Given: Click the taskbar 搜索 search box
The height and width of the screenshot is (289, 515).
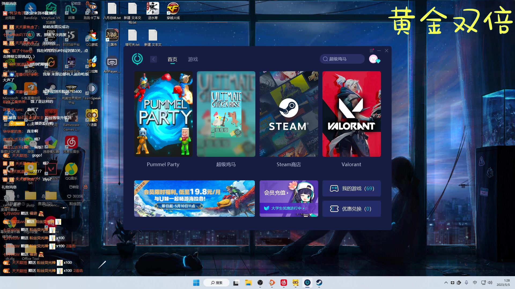Looking at the screenshot, I should [216, 283].
